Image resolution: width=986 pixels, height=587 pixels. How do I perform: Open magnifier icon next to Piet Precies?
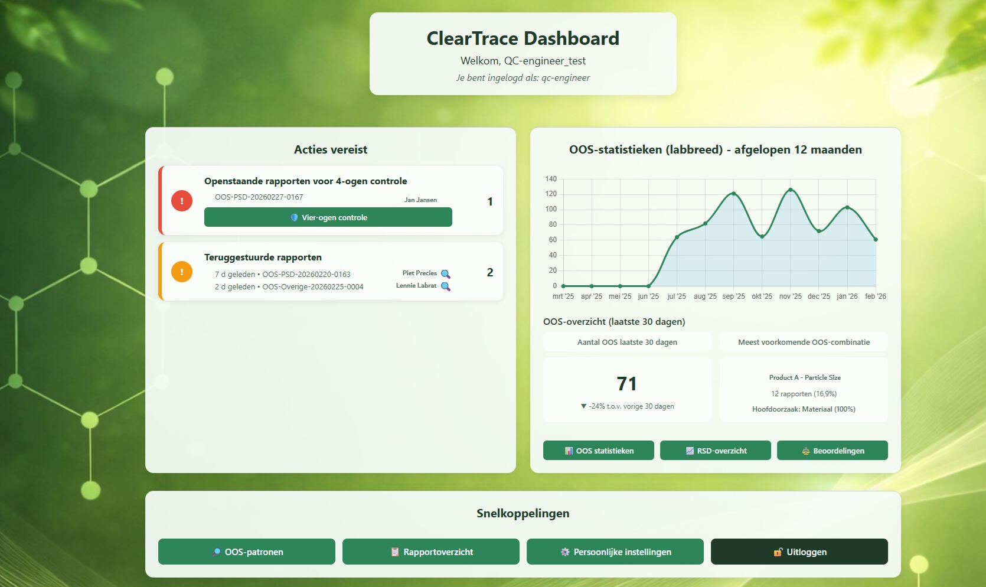coord(446,273)
